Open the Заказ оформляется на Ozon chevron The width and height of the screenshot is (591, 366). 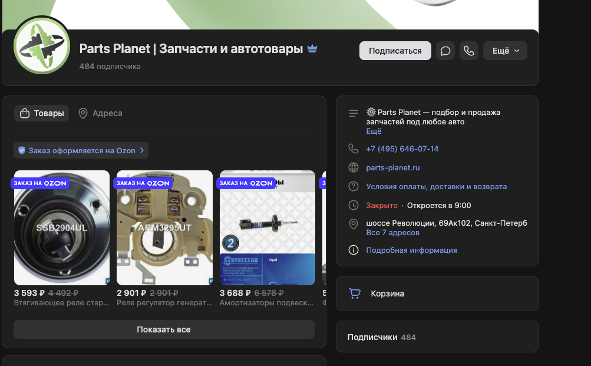pyautogui.click(x=142, y=150)
